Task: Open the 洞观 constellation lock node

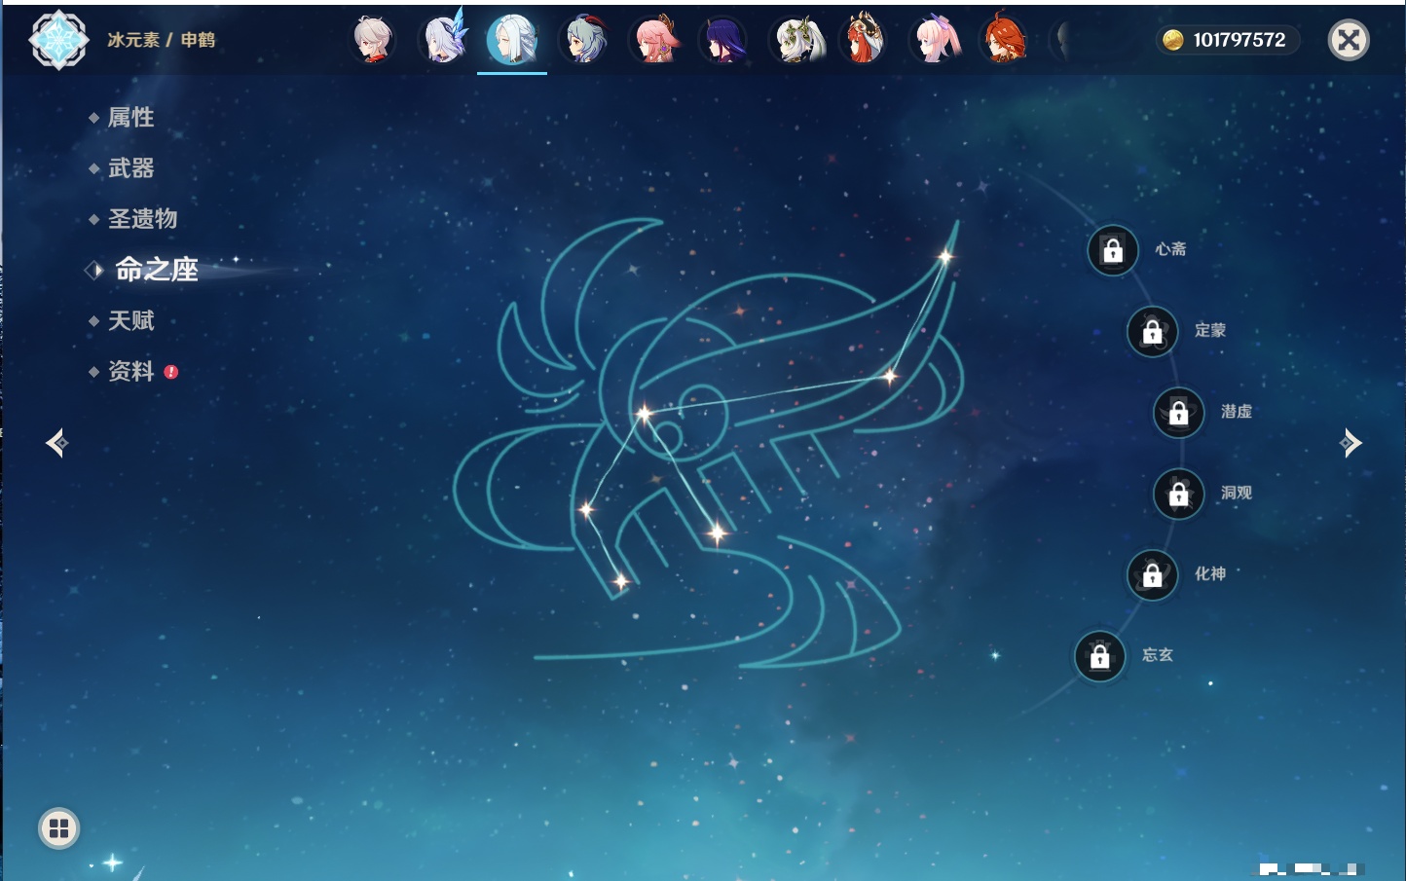Action: click(1179, 495)
